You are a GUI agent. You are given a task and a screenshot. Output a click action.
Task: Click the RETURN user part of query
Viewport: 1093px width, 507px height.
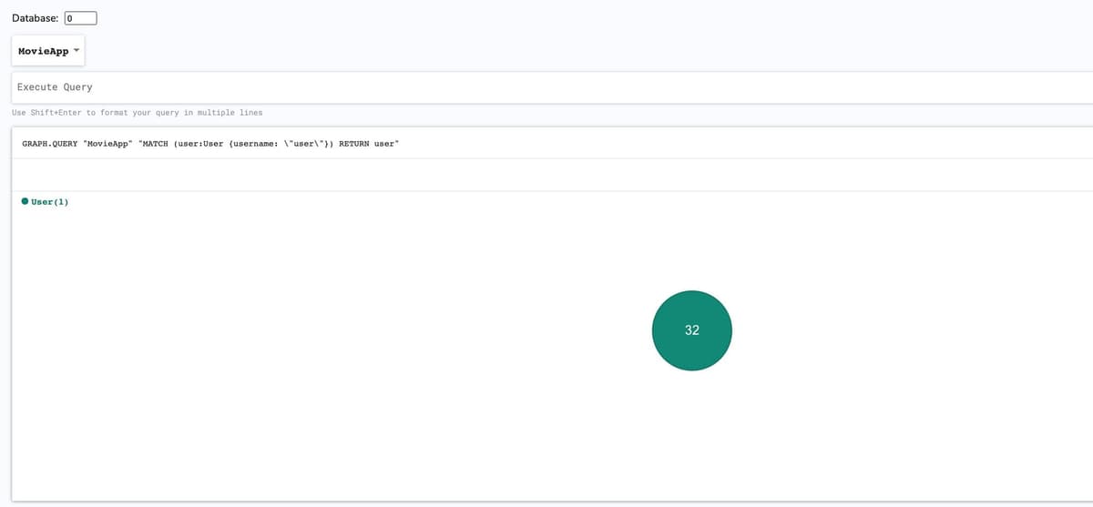tap(369, 144)
